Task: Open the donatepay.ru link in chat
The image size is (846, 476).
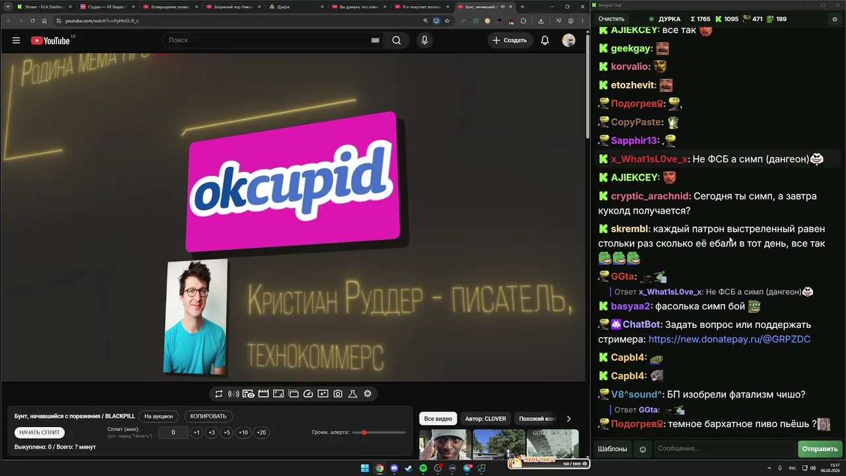Action: [729, 339]
